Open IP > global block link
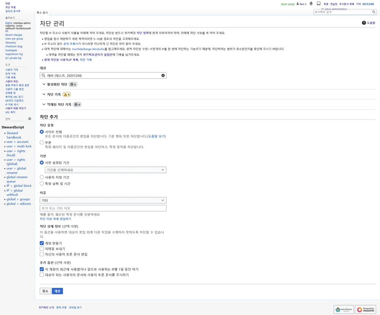 pyautogui.click(x=19, y=186)
